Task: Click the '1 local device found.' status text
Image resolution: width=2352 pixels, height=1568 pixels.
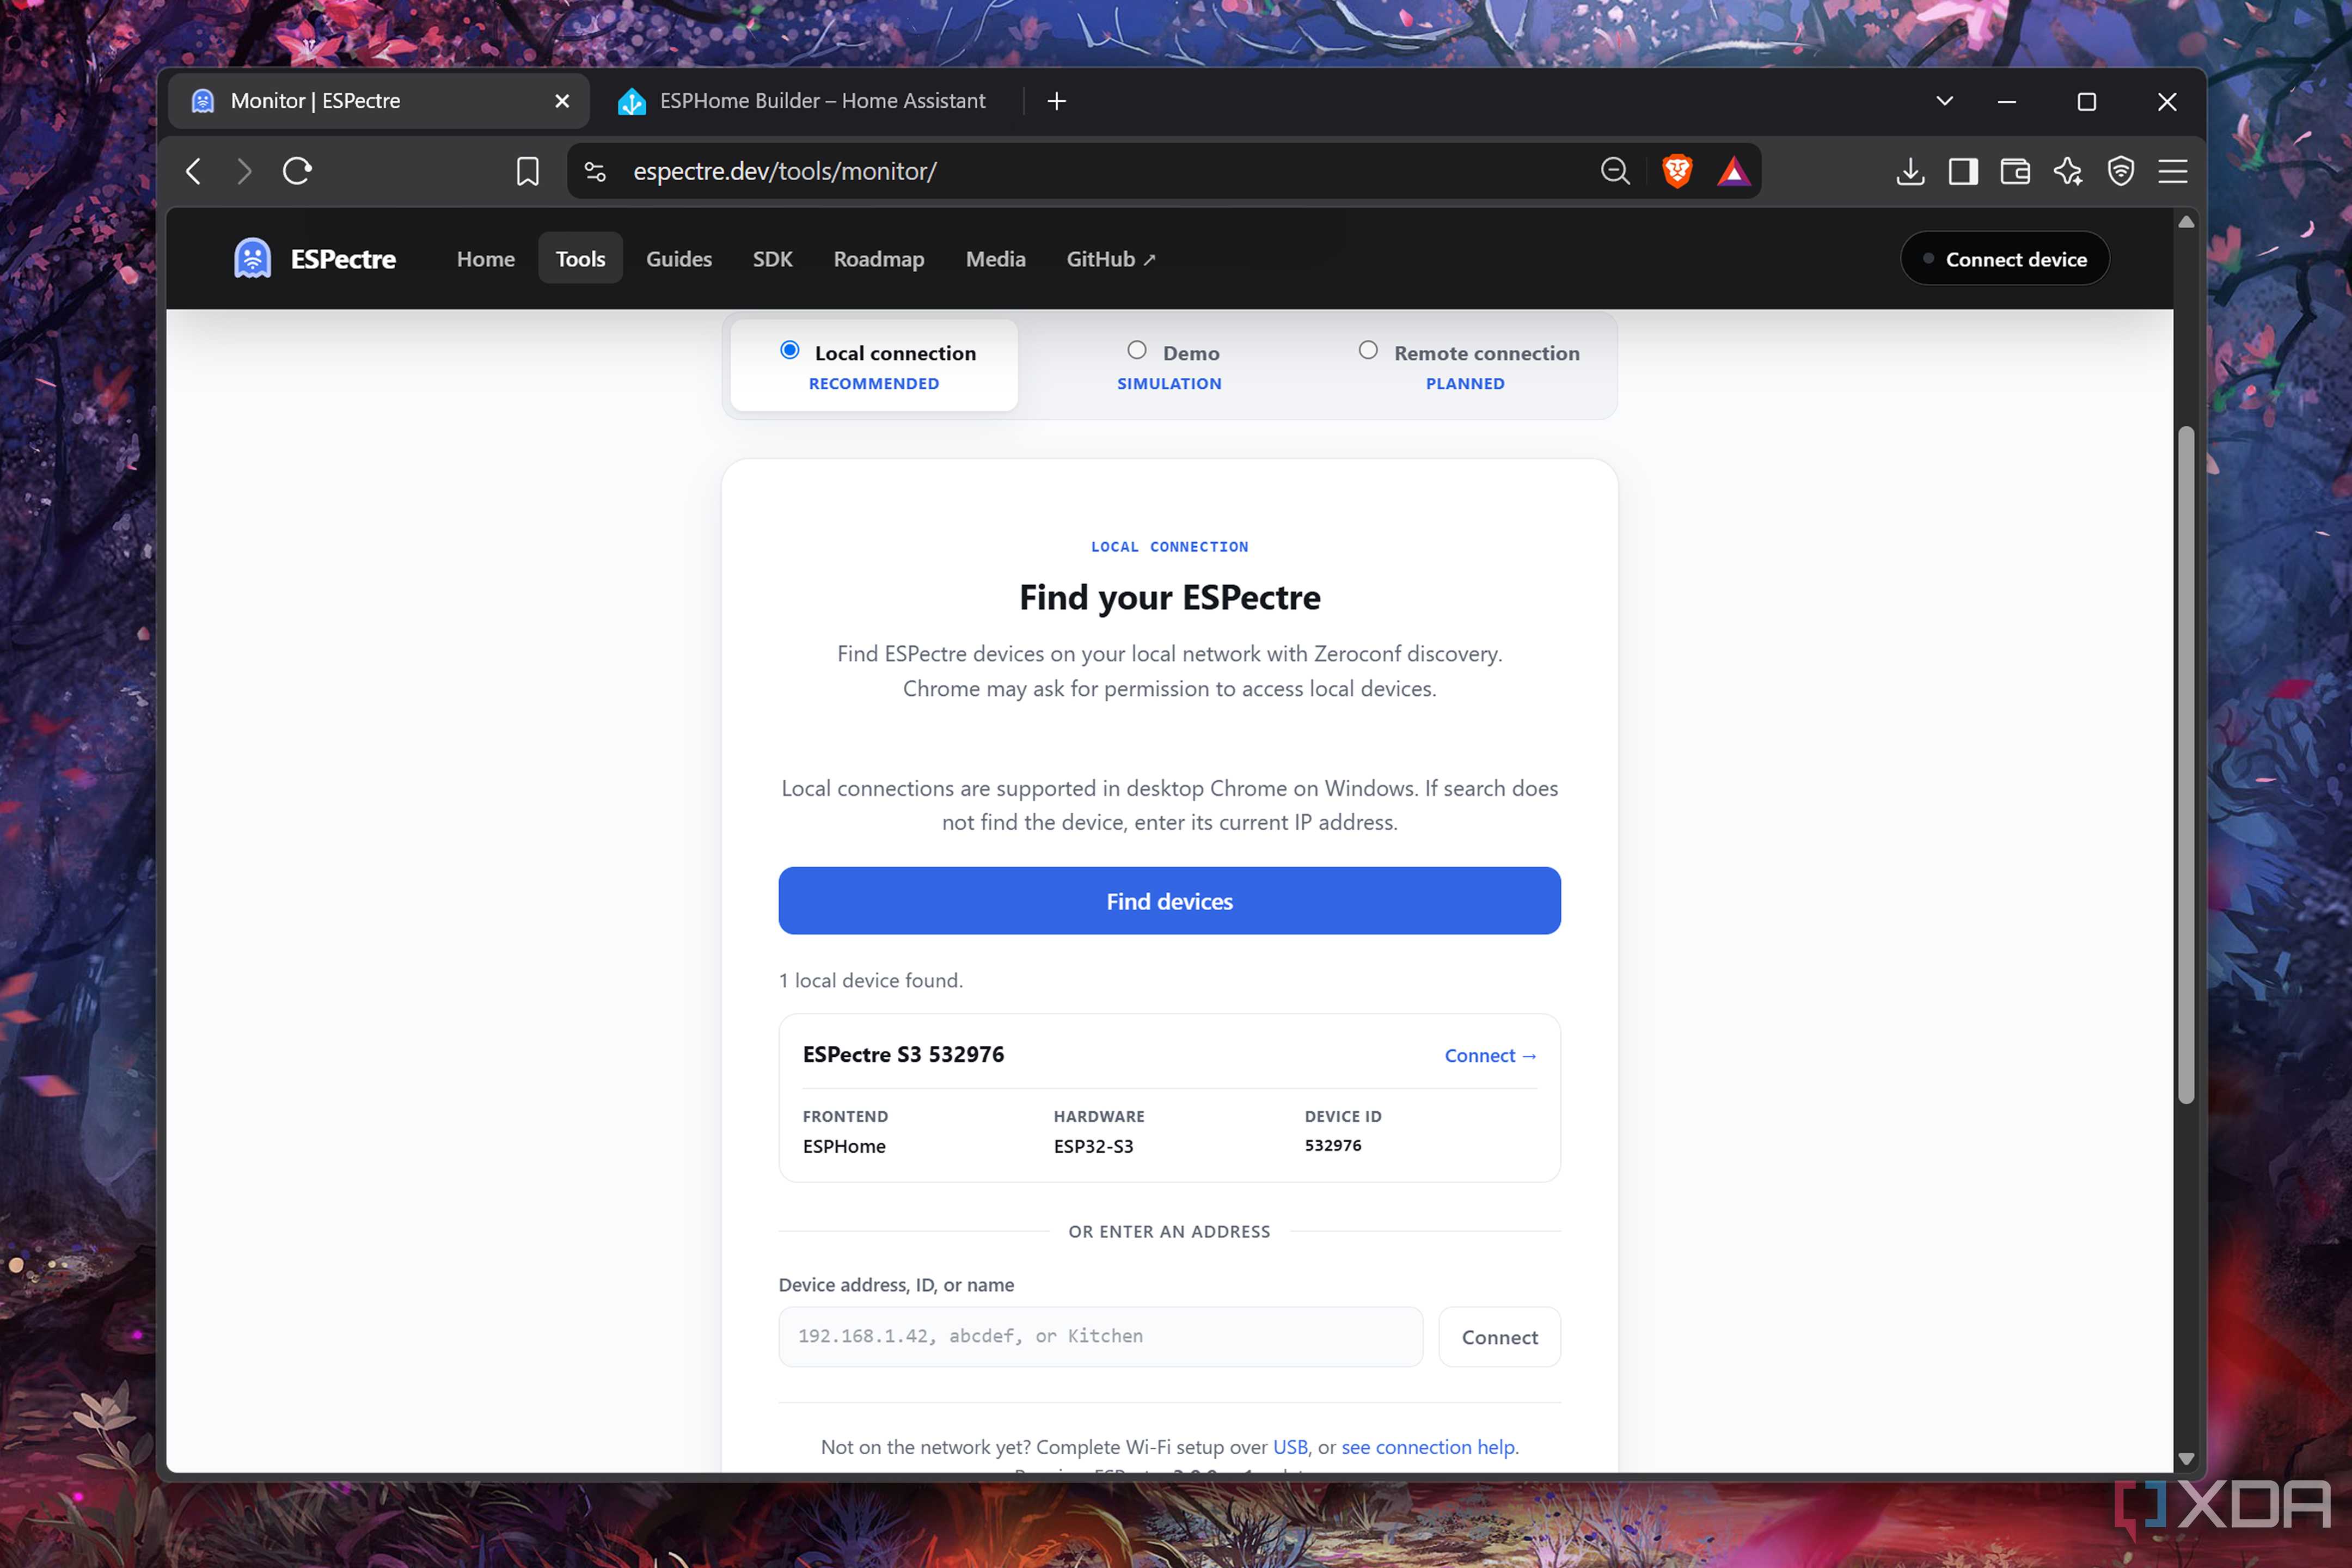Action: (870, 981)
